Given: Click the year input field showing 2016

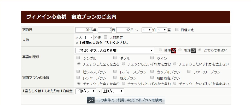Looking at the screenshot, I should tap(84, 30).
